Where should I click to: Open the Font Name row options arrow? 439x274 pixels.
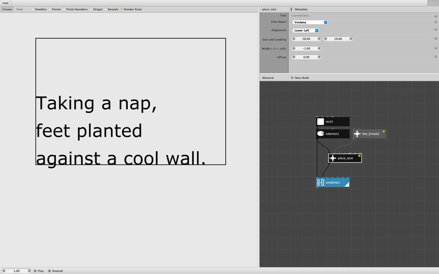[435, 22]
